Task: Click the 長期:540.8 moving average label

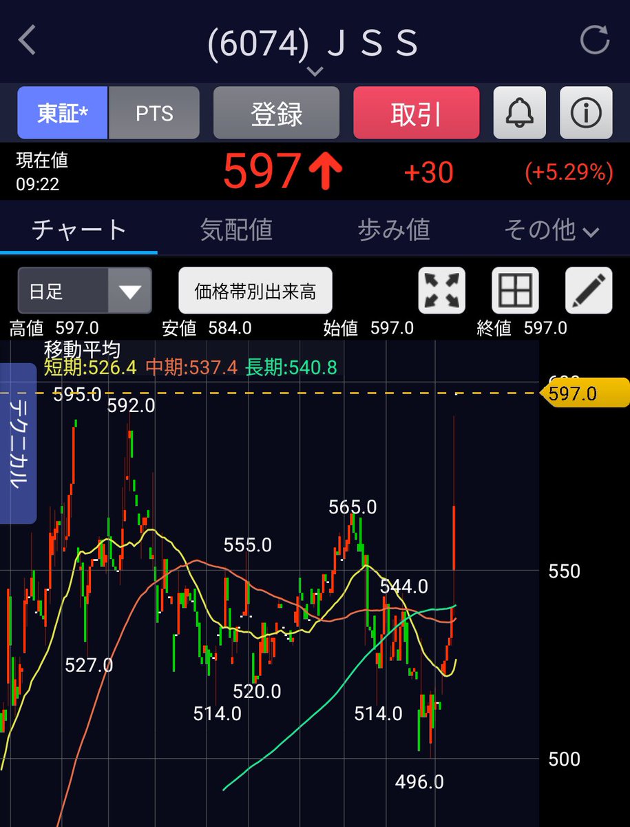Action: point(291,368)
